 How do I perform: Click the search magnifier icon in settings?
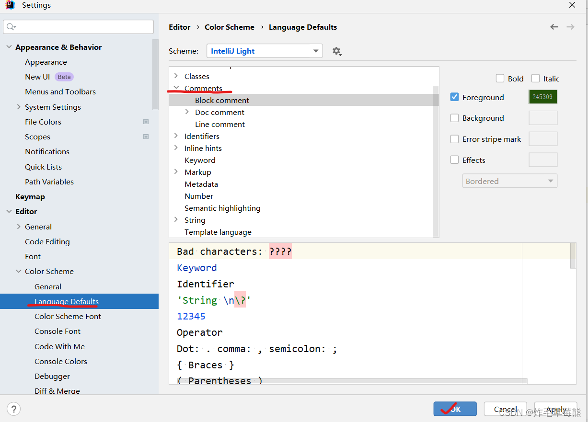(11, 27)
